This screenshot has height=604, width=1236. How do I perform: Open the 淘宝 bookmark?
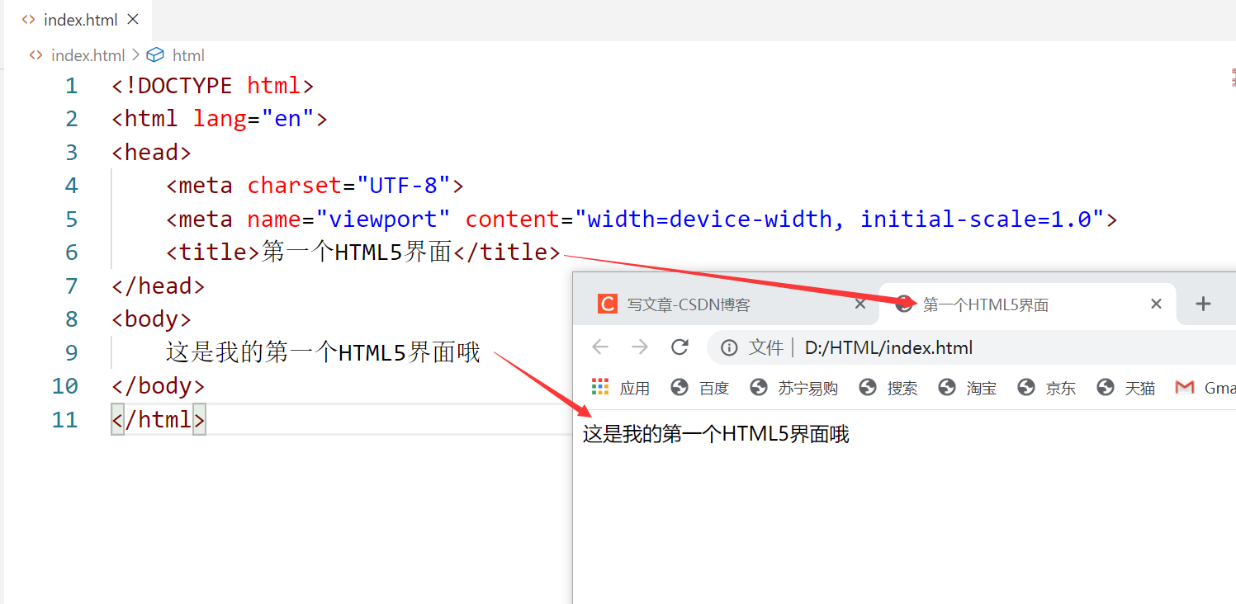[x=968, y=388]
